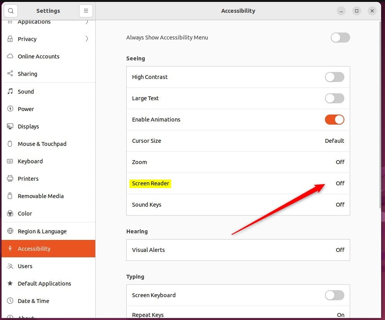Select the Printers settings icon
This screenshot has height=320, width=385.
(10, 178)
